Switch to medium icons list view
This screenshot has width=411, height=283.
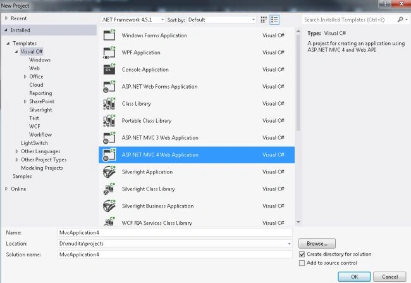coord(274,20)
